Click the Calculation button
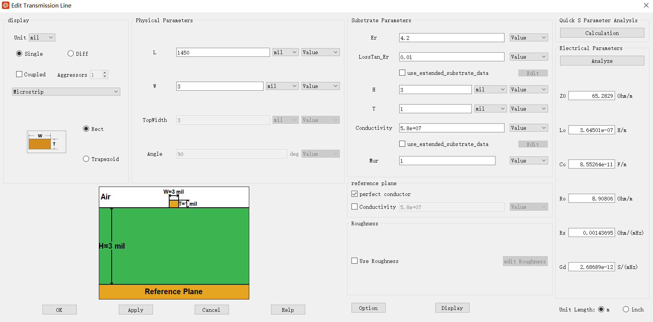This screenshot has width=653, height=322. pyautogui.click(x=602, y=33)
